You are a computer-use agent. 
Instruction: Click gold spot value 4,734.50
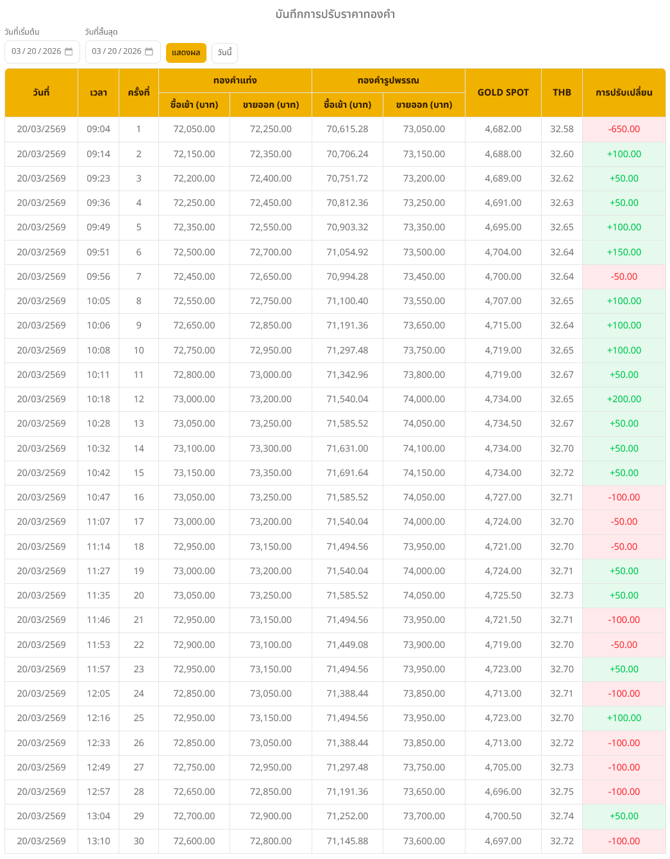tap(503, 423)
